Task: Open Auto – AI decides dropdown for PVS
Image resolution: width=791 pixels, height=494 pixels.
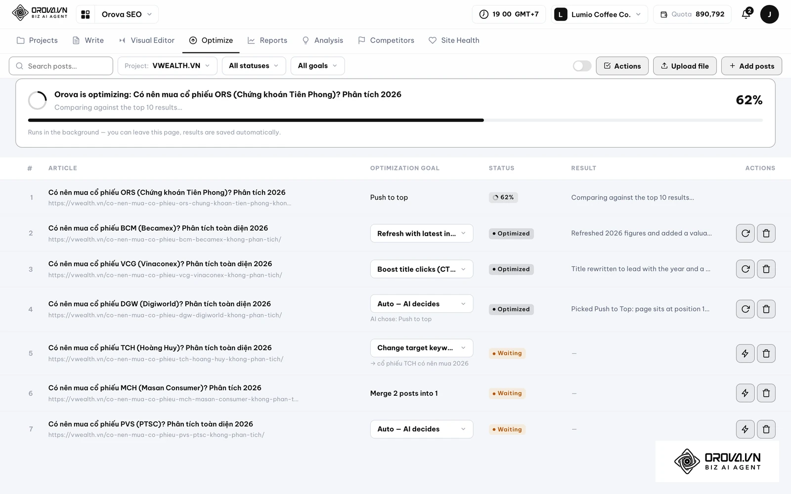Action: pos(421,429)
